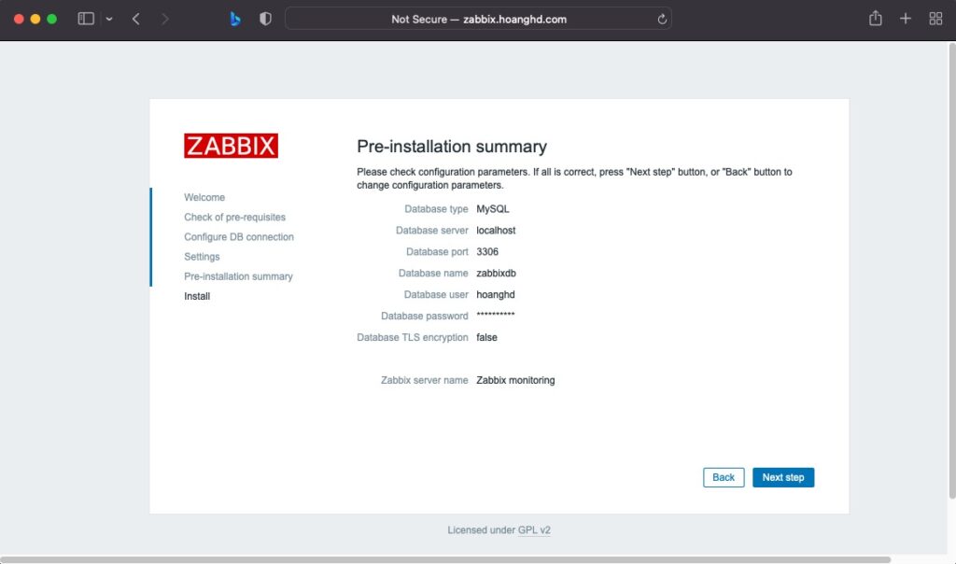956x564 pixels.
Task: Click the Next step button
Action: tap(783, 477)
